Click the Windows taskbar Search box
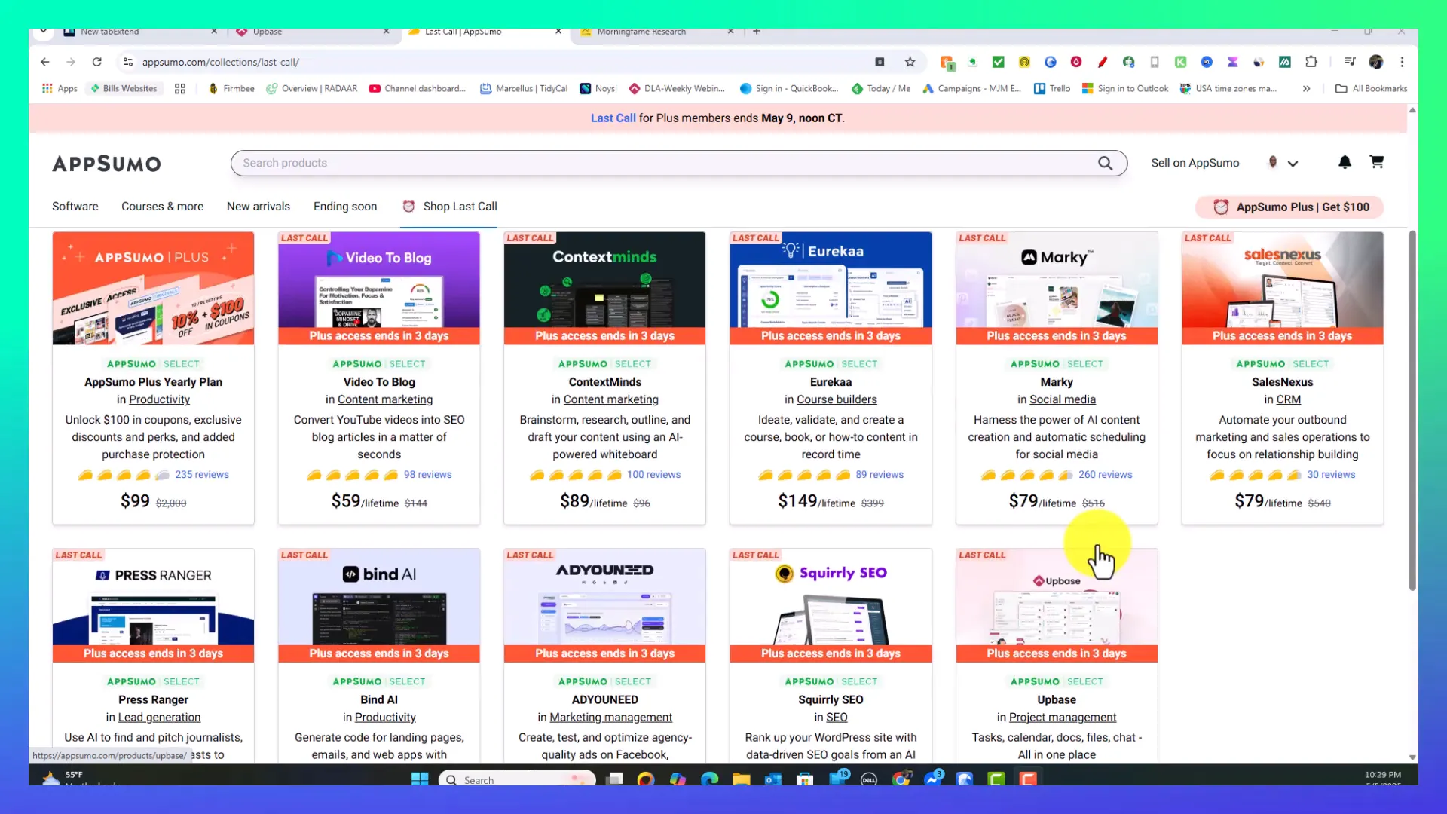Screen dimensions: 1447x814 click(x=517, y=780)
